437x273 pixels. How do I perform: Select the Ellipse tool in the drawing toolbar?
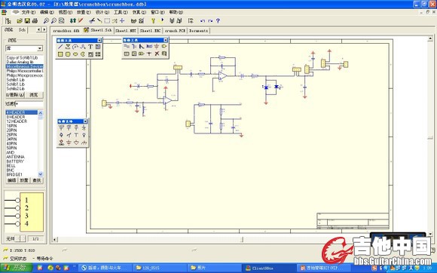coord(75,54)
